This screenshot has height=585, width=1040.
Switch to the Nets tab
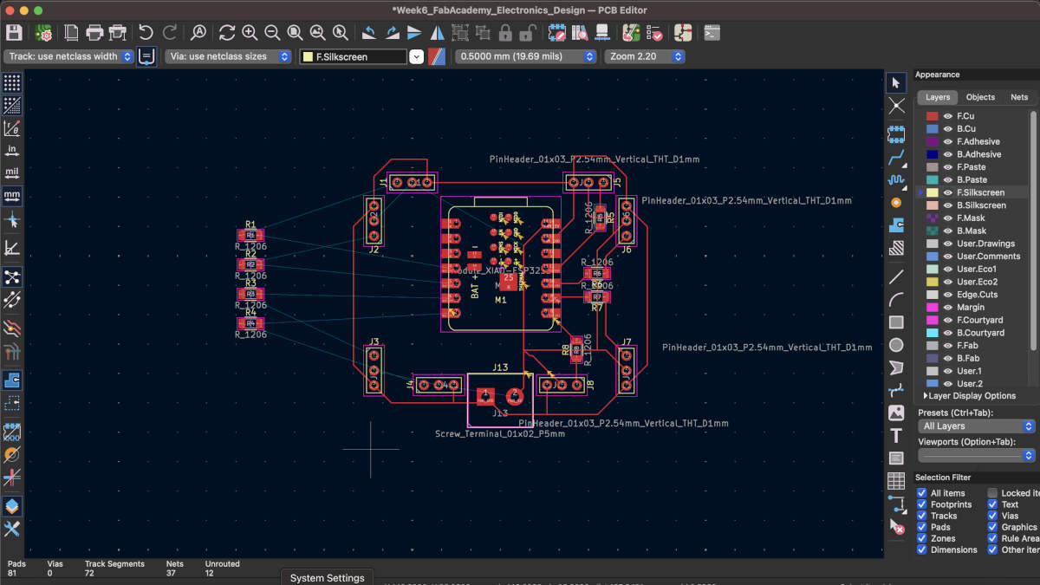click(1019, 97)
